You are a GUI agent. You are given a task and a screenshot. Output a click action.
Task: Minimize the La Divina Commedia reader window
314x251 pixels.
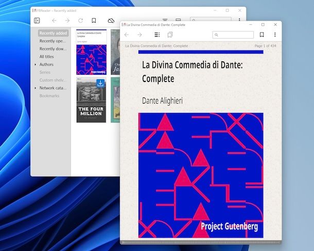coord(251,25)
